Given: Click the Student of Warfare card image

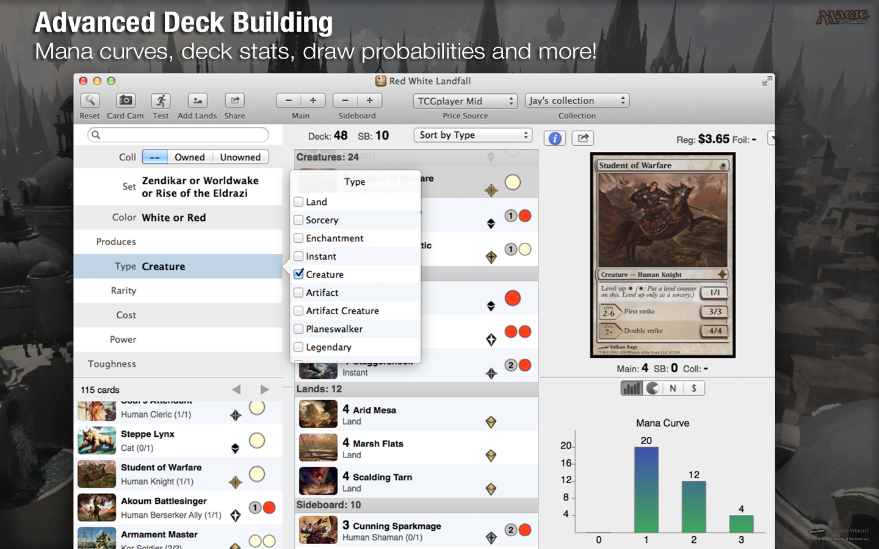Looking at the screenshot, I should pyautogui.click(x=663, y=255).
